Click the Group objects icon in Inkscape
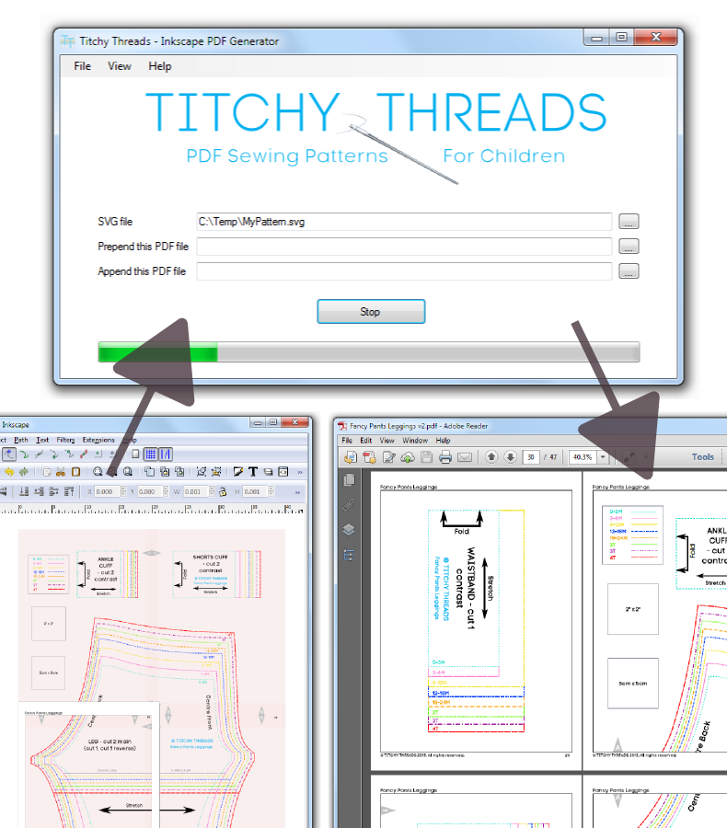The image size is (727, 828). click(201, 472)
